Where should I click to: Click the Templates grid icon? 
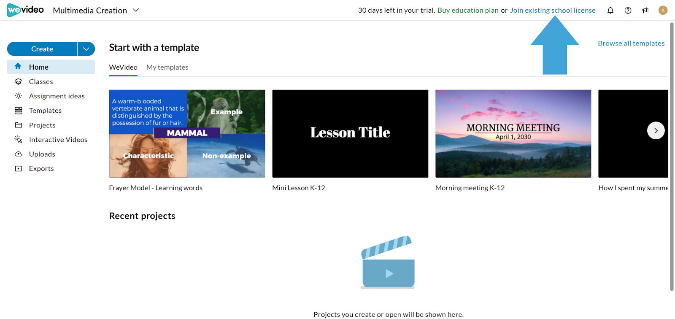coord(18,111)
